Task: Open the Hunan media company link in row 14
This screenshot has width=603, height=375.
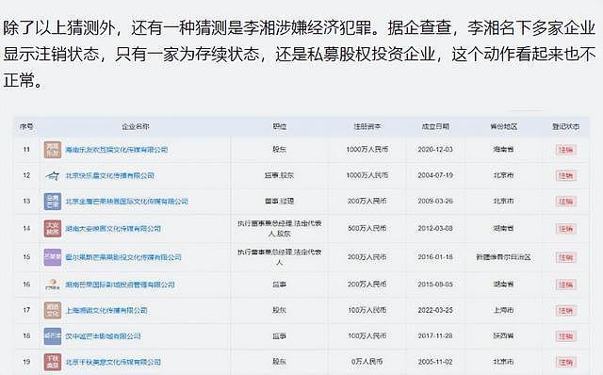Action: (113, 229)
